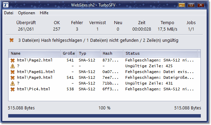Screen dimensions: 211x125
Task: Click the failed icon beside html\Pic4.html
Action: pyautogui.click(x=13, y=89)
